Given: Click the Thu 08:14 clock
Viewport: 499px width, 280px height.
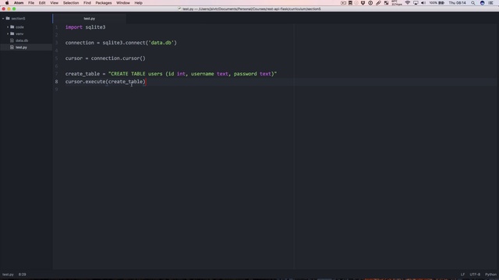Looking at the screenshot, I should coord(458,3).
